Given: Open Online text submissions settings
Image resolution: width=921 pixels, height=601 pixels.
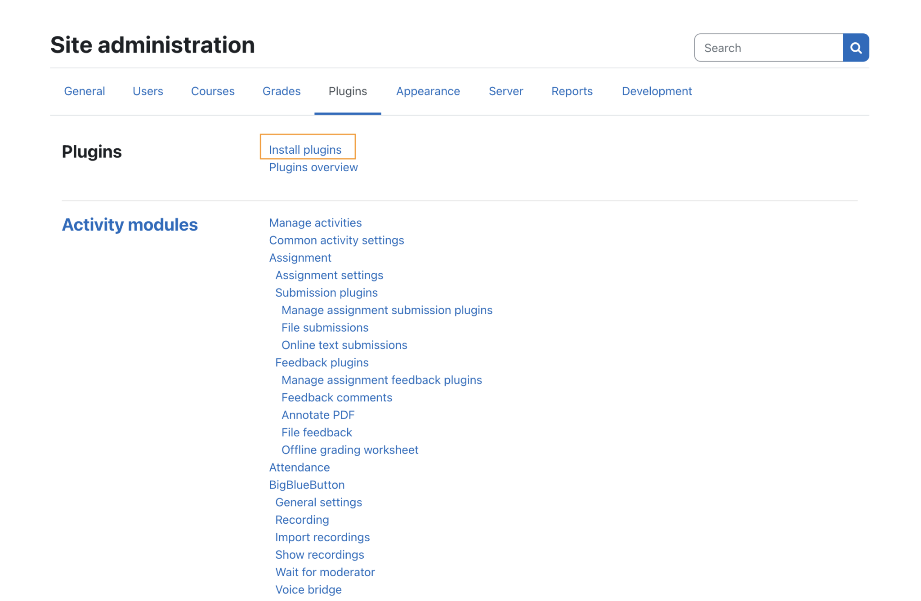Looking at the screenshot, I should tap(344, 345).
